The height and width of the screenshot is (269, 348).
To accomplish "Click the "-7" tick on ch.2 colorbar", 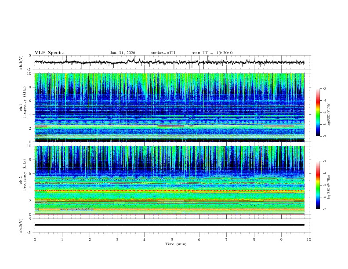I will [x=324, y=209].
